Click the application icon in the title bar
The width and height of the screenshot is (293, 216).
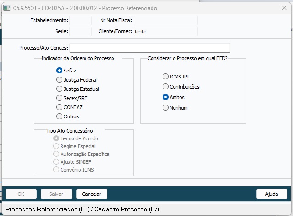click(7, 8)
